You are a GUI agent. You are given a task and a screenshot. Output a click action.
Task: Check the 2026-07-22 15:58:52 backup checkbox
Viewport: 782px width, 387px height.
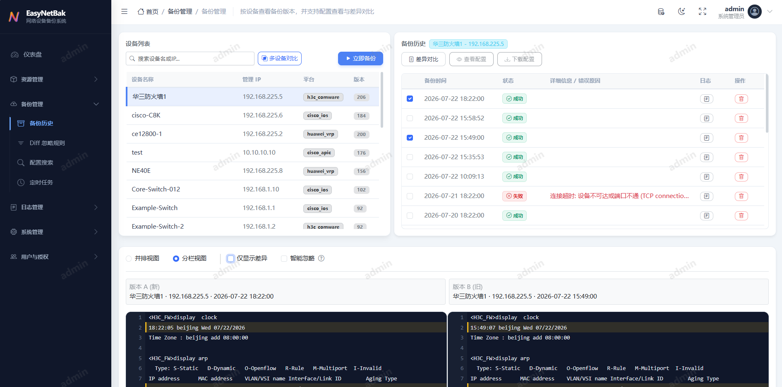click(x=410, y=118)
